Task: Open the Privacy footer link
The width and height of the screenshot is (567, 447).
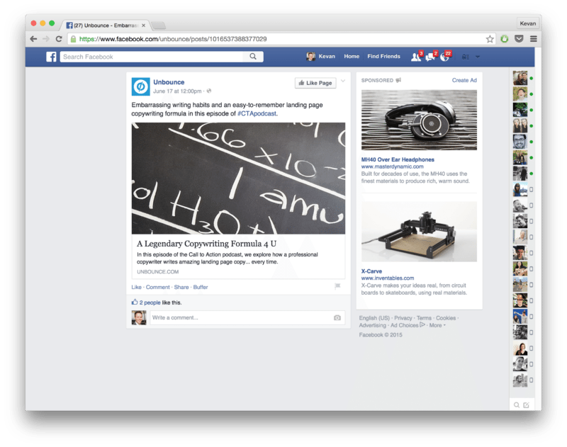Action: 403,318
